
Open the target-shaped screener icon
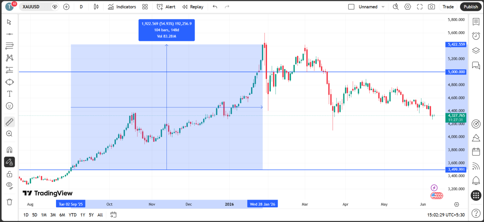coord(476,124)
